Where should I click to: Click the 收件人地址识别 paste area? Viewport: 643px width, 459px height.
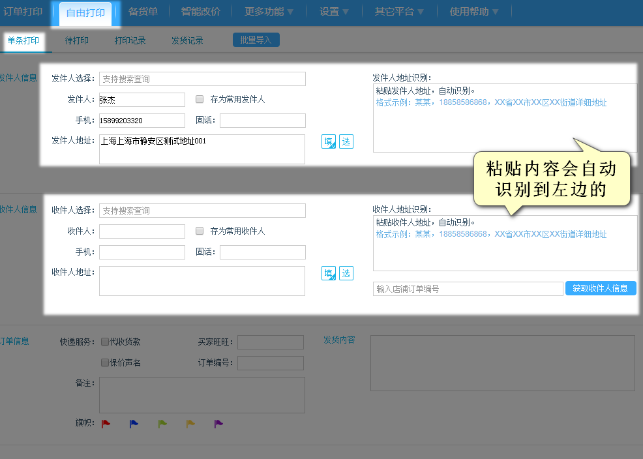coord(505,243)
